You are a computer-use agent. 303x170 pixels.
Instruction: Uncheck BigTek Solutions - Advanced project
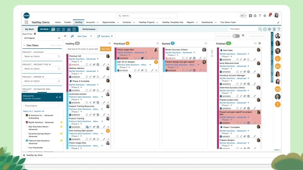tap(27, 122)
